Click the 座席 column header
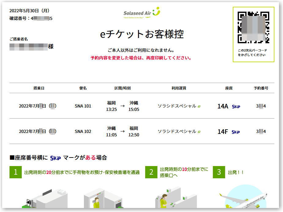The image size is (283, 212). [229, 88]
